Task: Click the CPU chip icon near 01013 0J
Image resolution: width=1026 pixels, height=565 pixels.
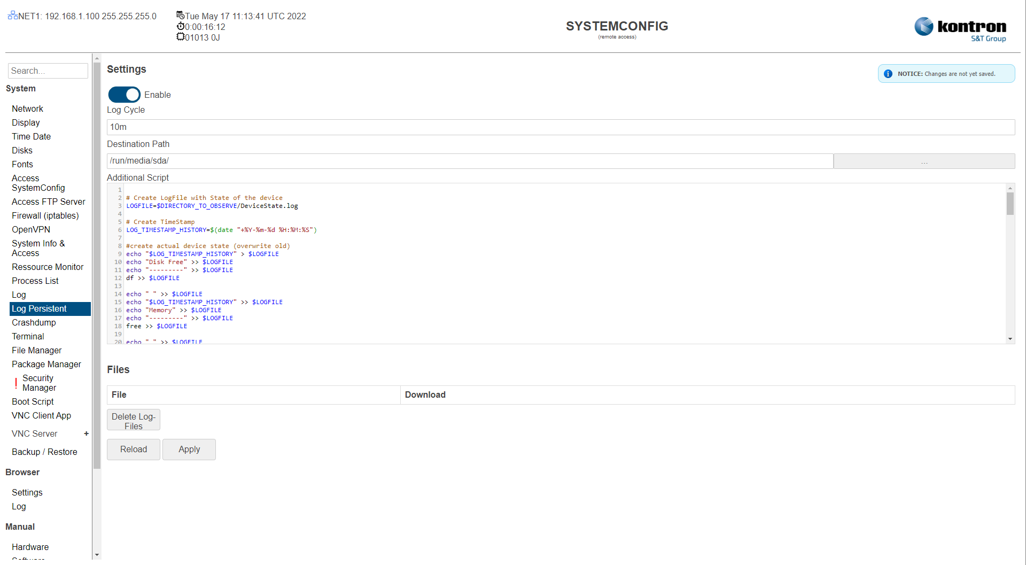Action: [x=180, y=36]
